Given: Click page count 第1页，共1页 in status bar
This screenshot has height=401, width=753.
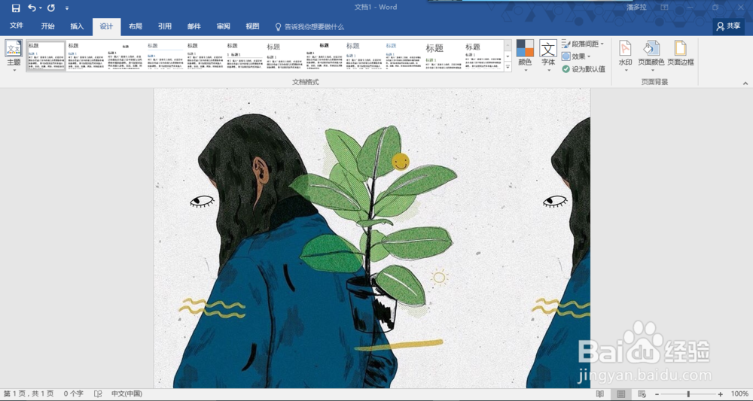Looking at the screenshot, I should 29,393.
